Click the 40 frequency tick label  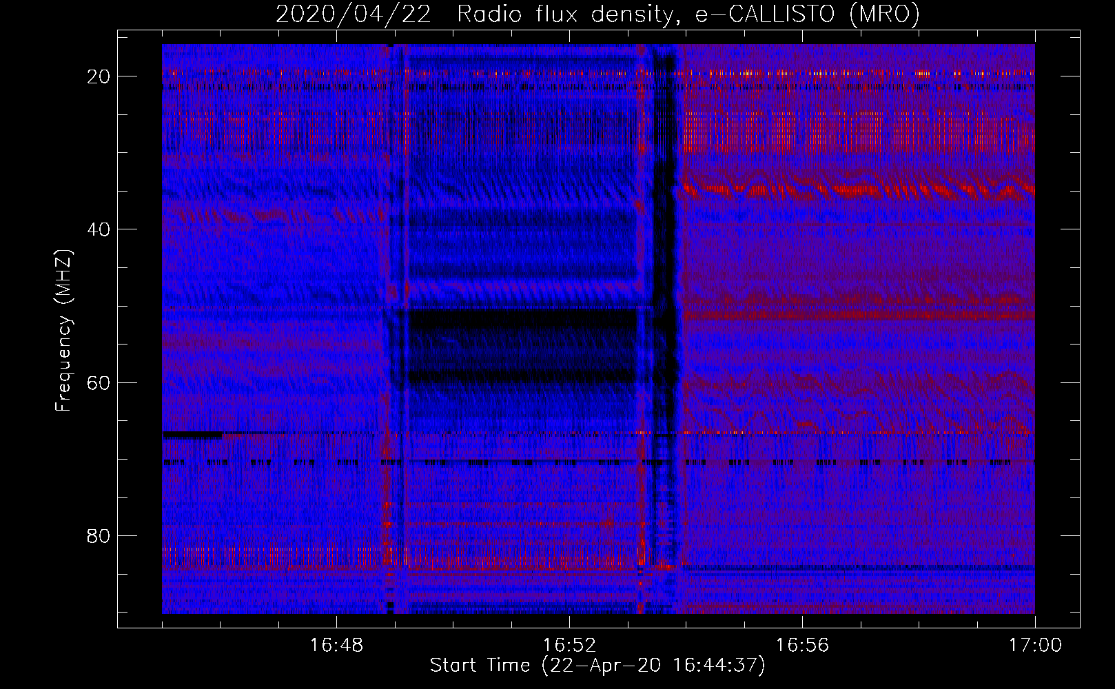point(99,229)
